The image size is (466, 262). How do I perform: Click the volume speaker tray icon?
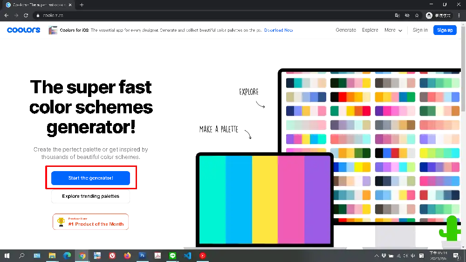(406, 256)
